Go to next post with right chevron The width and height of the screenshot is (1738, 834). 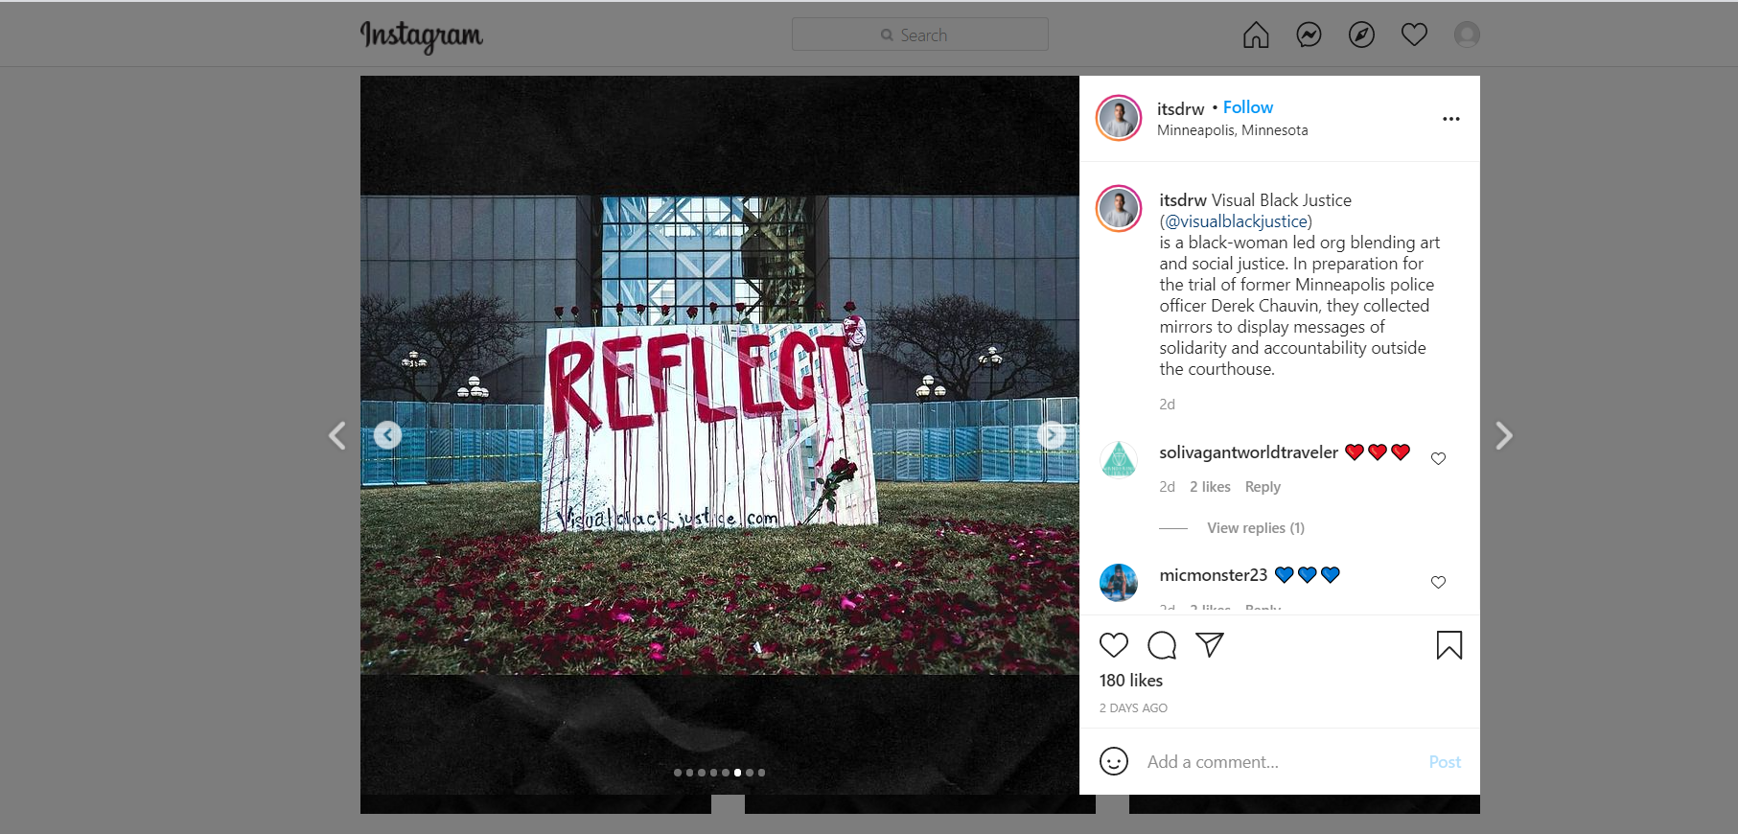(1503, 436)
